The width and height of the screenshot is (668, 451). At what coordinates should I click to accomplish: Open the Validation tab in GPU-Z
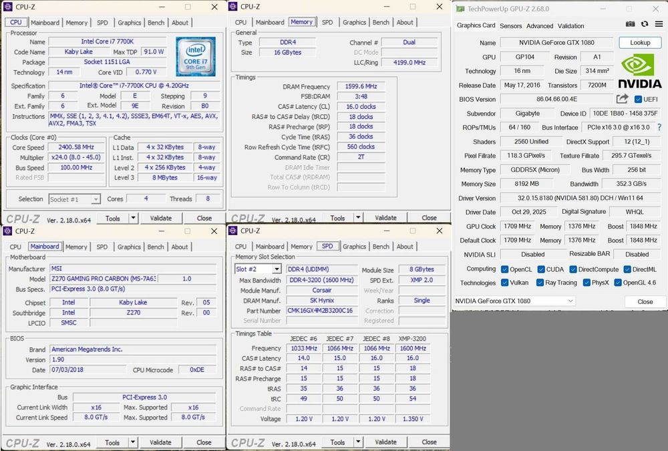(x=571, y=25)
